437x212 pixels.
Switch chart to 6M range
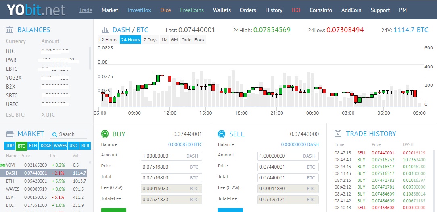pos(174,40)
